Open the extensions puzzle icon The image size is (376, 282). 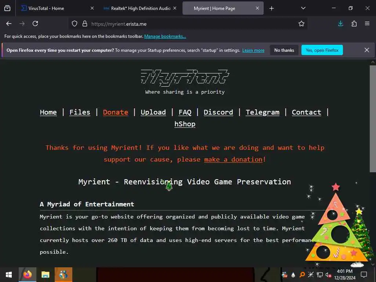click(x=354, y=23)
